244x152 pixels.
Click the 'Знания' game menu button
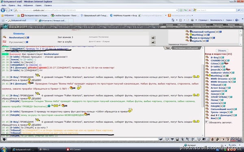click(x=169, y=25)
